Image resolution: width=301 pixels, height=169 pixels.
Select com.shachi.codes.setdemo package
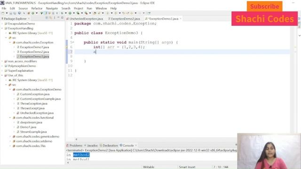tap(32, 141)
